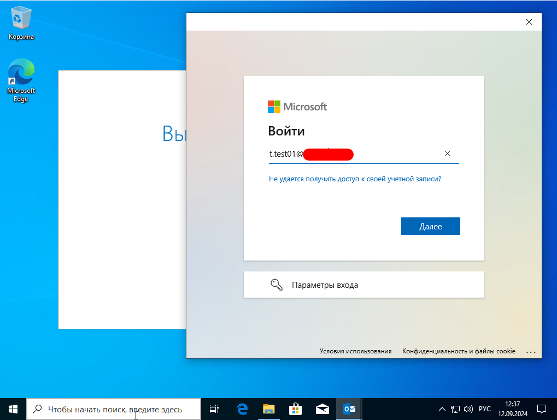
Task: Open network status in the system tray
Action: pos(455,409)
